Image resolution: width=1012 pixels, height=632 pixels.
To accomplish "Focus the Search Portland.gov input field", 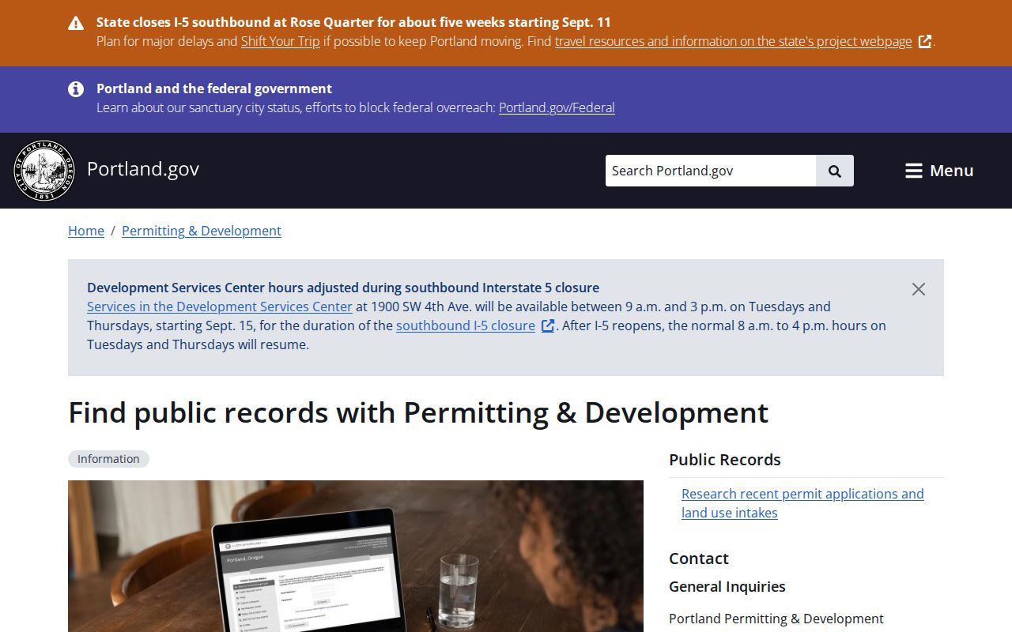I will tap(711, 171).
